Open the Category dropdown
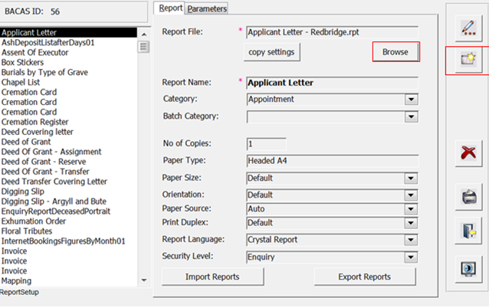489x308 pixels. click(412, 100)
